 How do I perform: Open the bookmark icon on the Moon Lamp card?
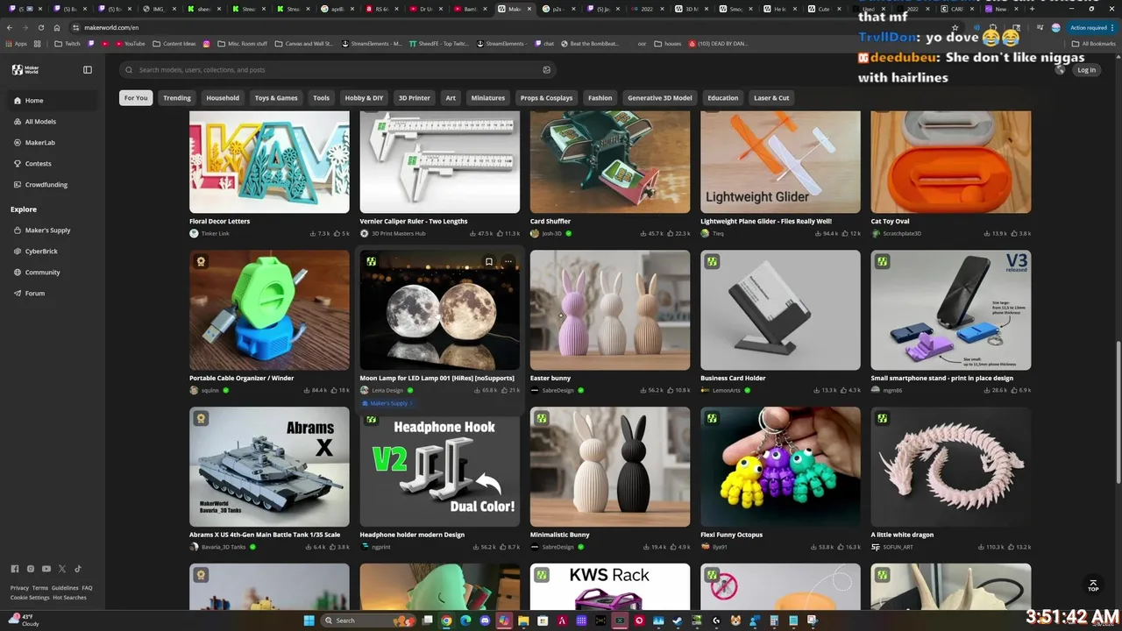489,261
